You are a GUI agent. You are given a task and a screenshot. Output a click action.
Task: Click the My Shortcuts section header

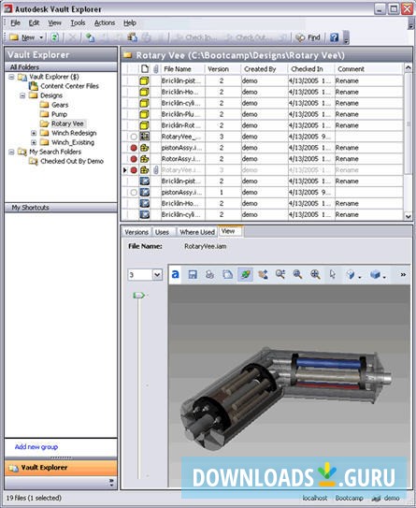coord(61,208)
